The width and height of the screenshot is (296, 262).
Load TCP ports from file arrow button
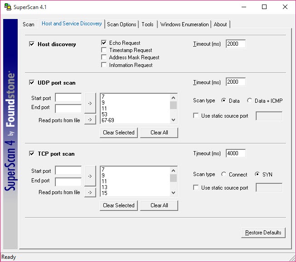(90, 192)
